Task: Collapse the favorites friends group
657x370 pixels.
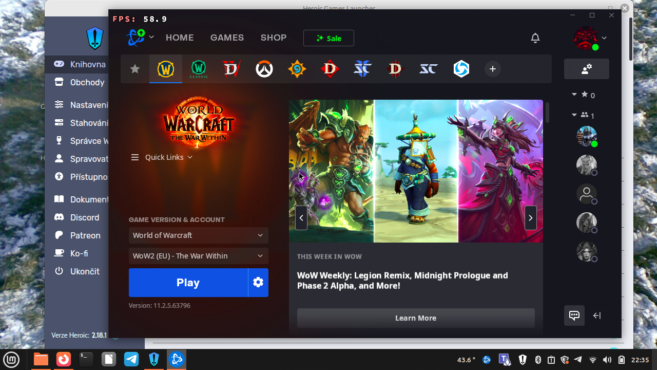Action: pos(574,95)
